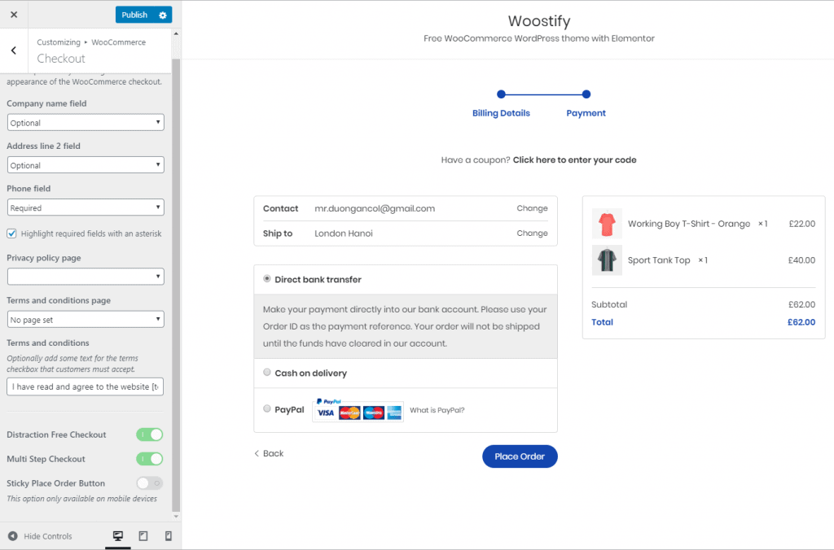834x550 pixels.
Task: Click the London Hanoi shipping address
Action: click(344, 234)
